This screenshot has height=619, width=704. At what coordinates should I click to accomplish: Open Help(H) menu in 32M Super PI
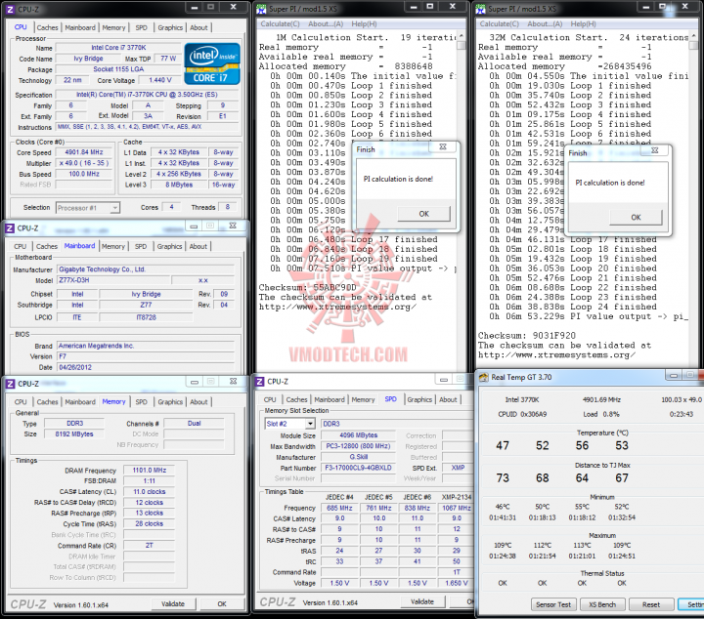point(583,24)
